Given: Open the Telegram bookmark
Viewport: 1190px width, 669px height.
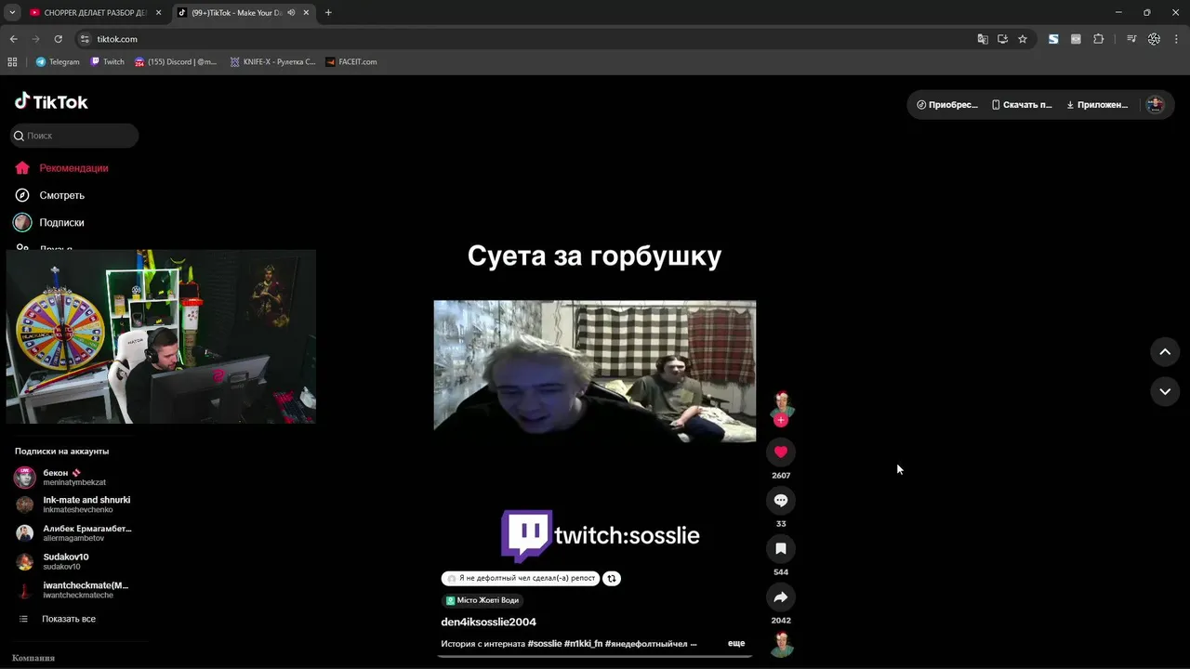Looking at the screenshot, I should coord(58,62).
